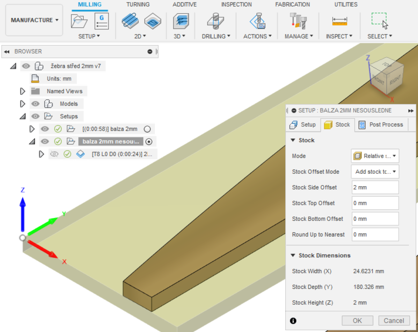Choose the Drilling tool icon
The image size is (418, 332).
click(215, 21)
